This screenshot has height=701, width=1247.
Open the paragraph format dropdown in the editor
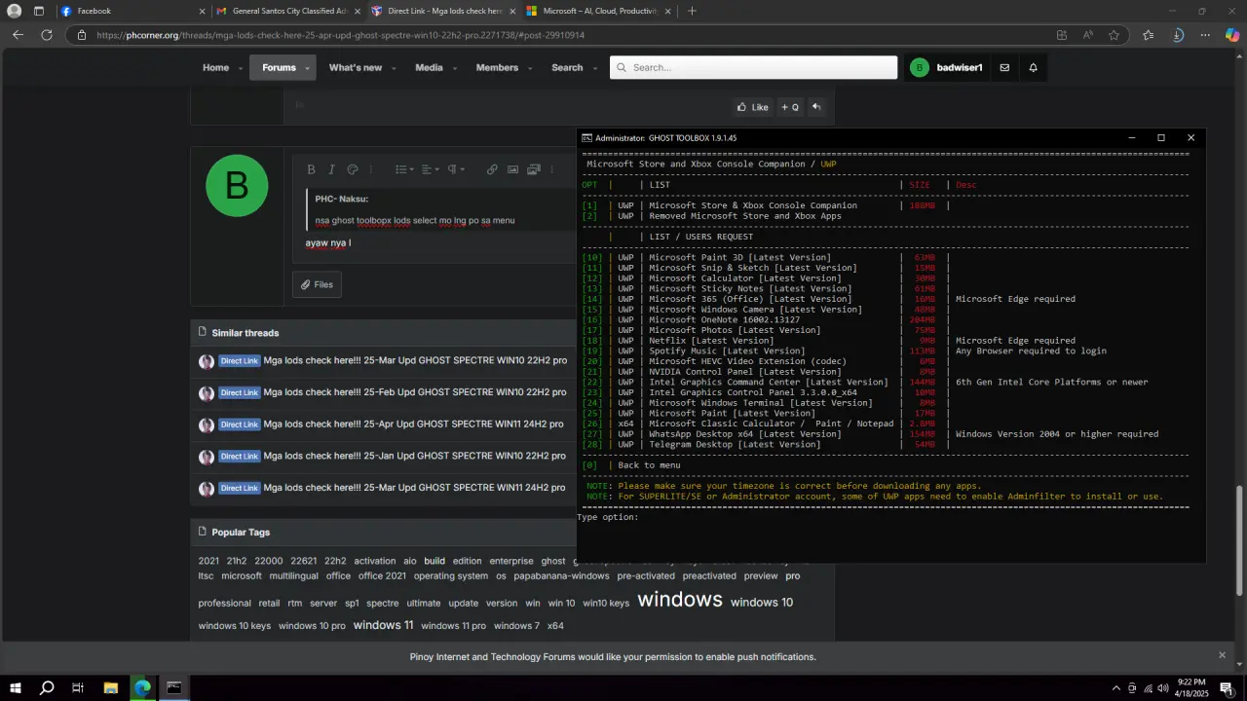tap(456, 169)
